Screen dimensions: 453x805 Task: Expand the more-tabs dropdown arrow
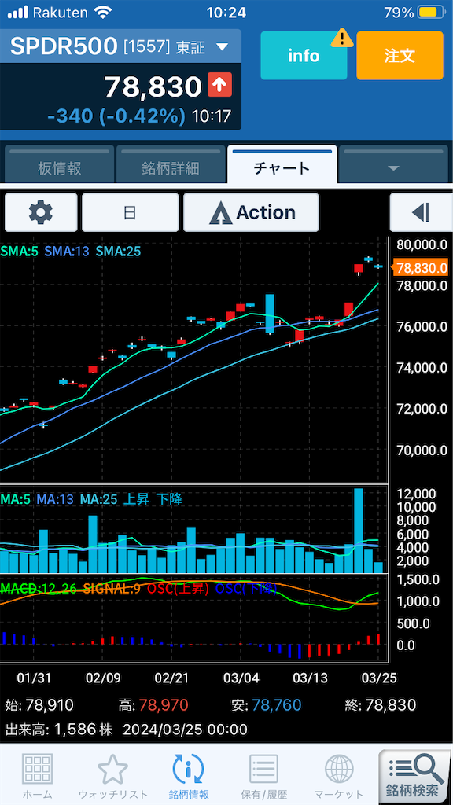point(393,167)
